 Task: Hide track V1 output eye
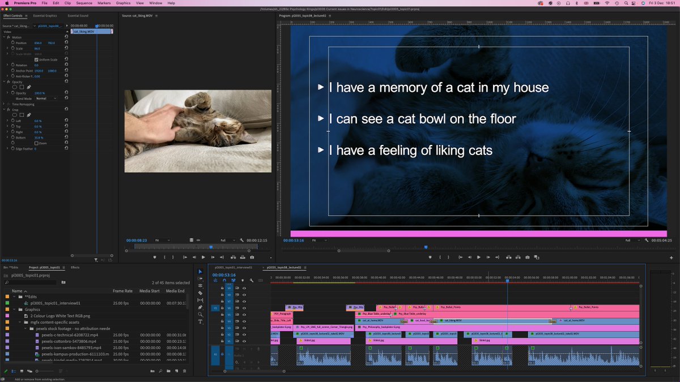(244, 341)
